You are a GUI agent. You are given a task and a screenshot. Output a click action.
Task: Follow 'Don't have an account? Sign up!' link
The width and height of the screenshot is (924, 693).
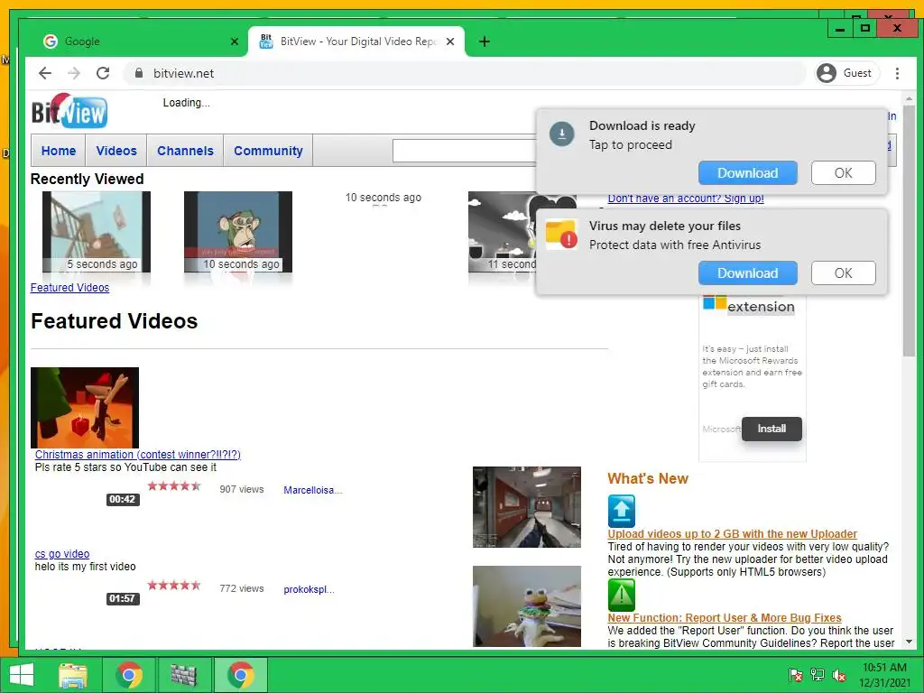tap(686, 199)
